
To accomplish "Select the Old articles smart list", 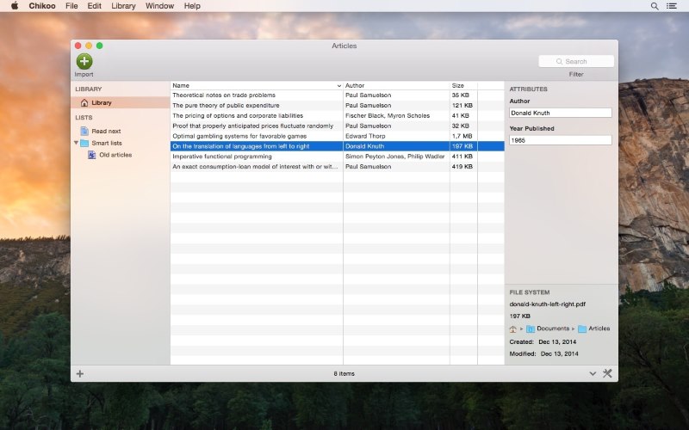I will pyautogui.click(x=115, y=155).
